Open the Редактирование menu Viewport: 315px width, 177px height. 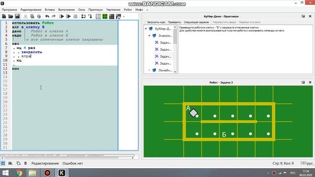31,10
